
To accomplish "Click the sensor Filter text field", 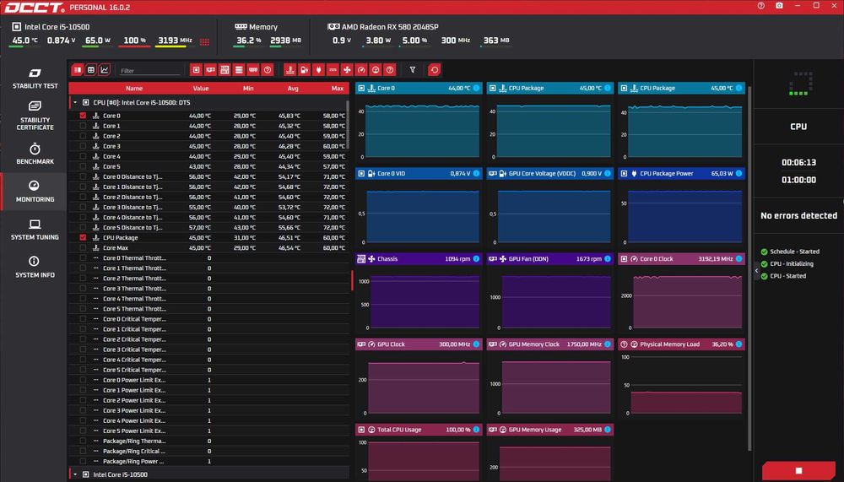I will pyautogui.click(x=149, y=71).
